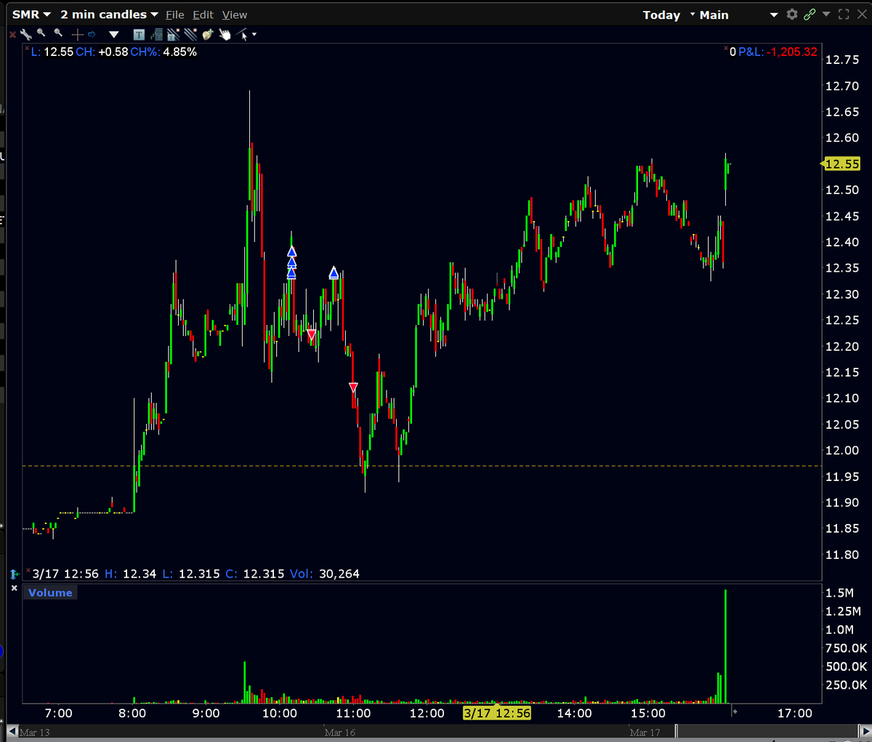872x742 pixels.
Task: Open the Main layout dropdown
Action: coord(738,15)
